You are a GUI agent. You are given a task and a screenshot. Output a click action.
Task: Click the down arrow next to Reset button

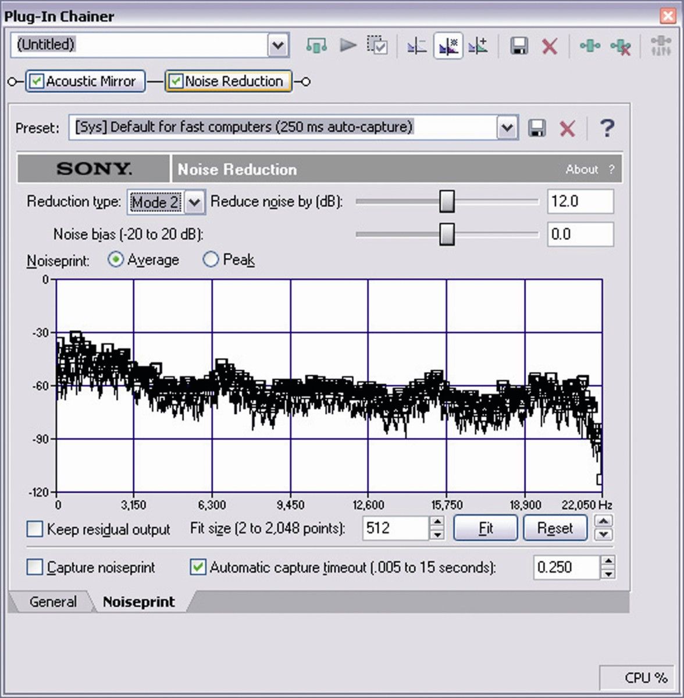pos(604,534)
